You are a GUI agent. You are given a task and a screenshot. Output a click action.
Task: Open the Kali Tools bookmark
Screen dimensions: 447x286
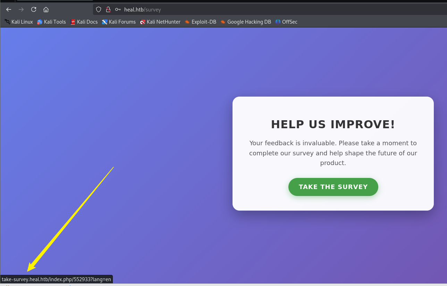click(x=51, y=22)
